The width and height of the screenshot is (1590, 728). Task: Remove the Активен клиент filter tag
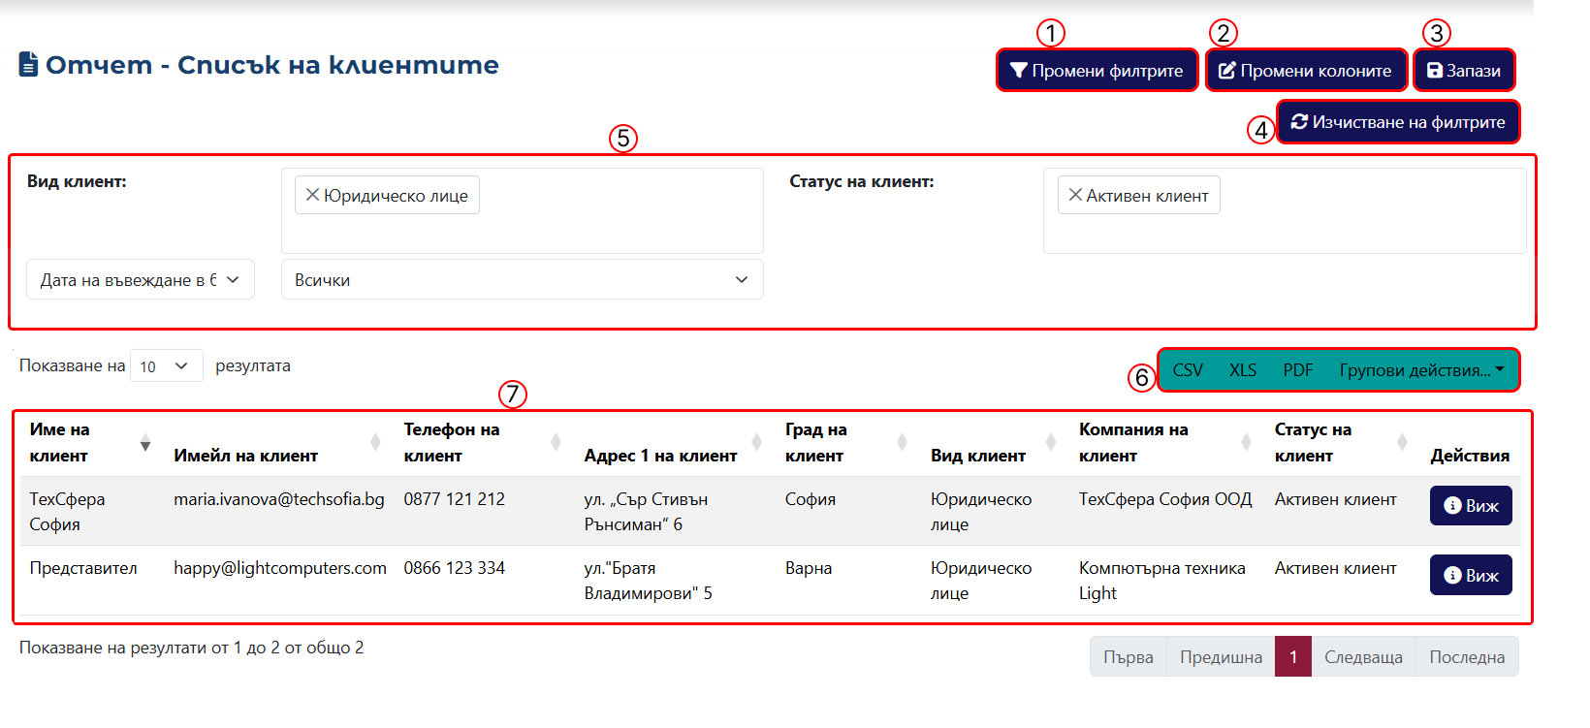(1075, 195)
